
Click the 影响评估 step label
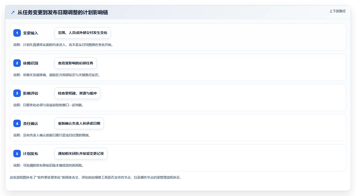31,93
